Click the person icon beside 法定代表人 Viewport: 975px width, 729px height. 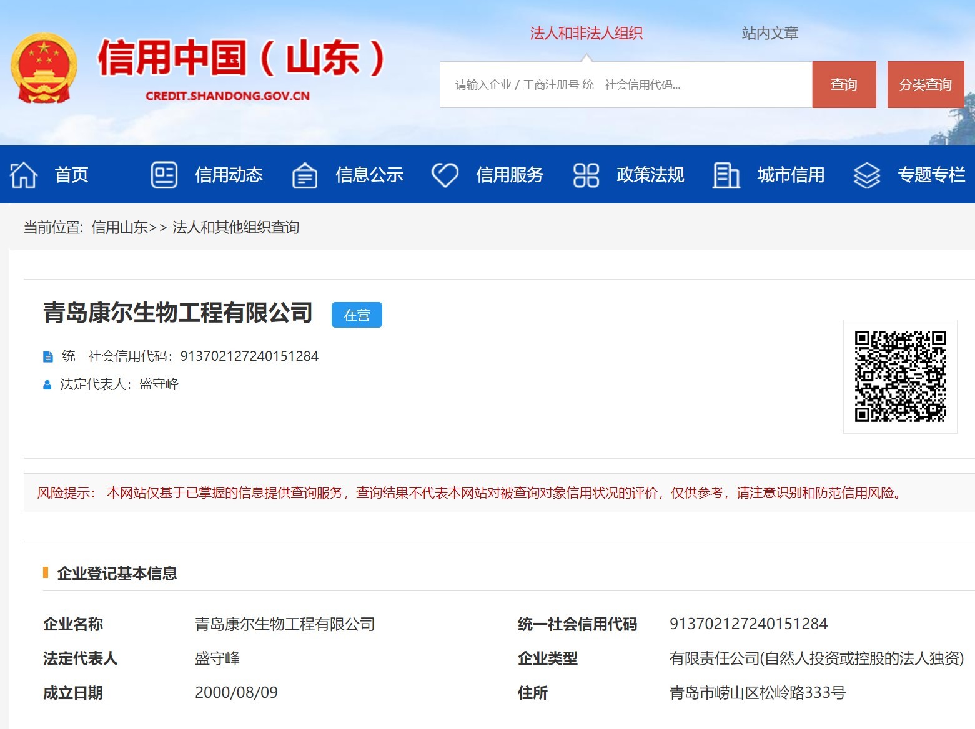click(x=47, y=384)
